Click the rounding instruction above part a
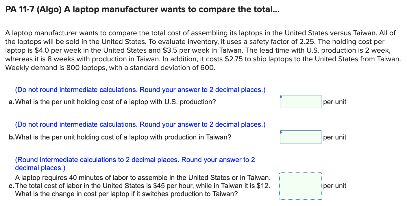 (140, 89)
